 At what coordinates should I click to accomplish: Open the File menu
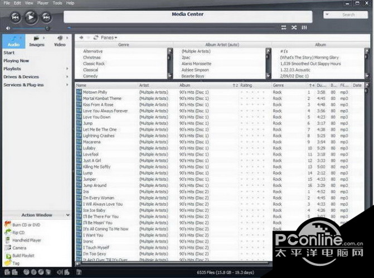(7, 3)
